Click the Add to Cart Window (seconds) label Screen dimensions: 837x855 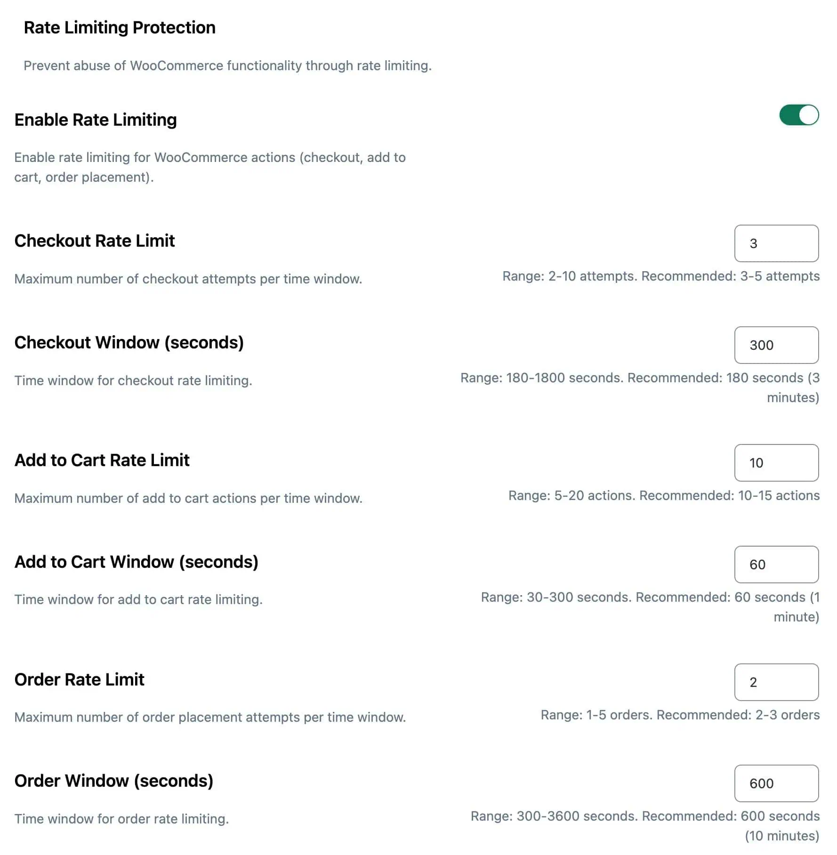click(x=137, y=562)
